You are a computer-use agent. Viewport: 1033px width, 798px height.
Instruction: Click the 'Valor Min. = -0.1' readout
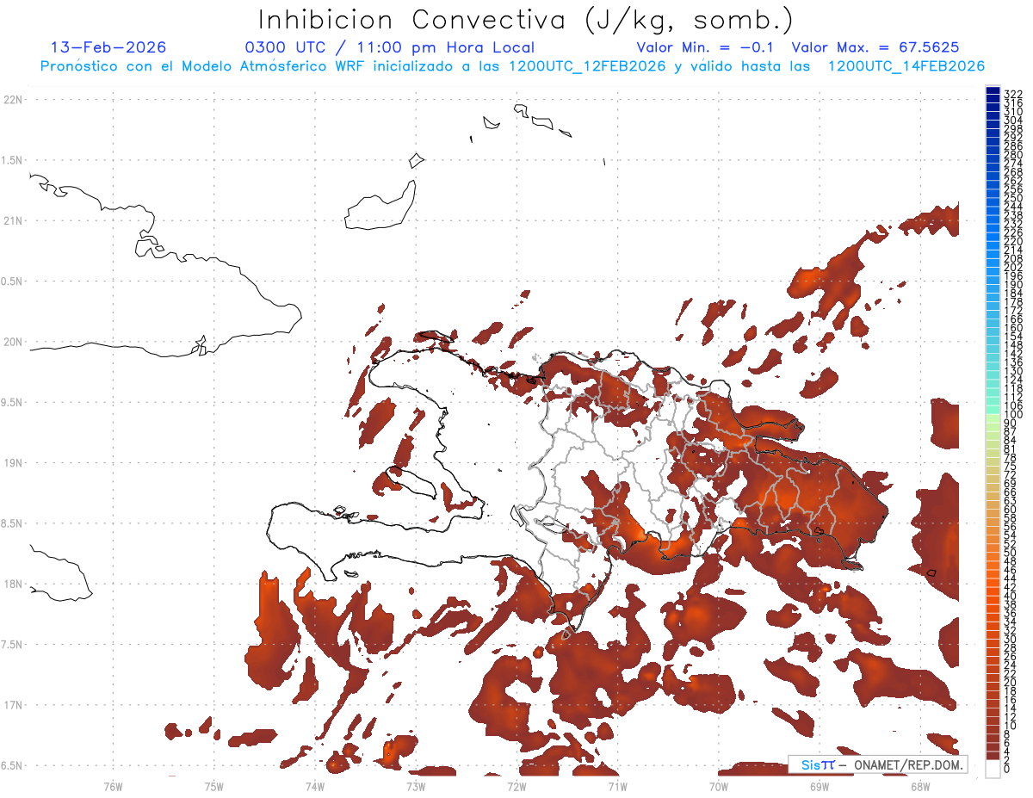[705, 47]
